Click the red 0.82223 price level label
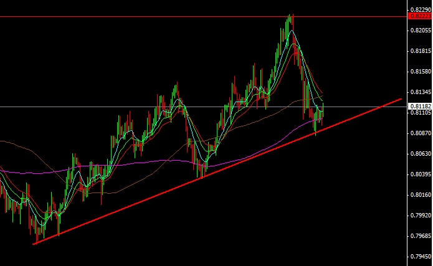The height and width of the screenshot is (266, 433). [x=420, y=16]
